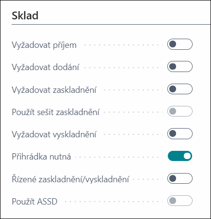Collapse the Sklad section header

click(x=25, y=15)
